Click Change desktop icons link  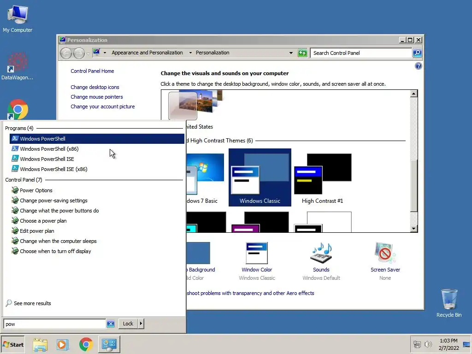click(x=95, y=87)
